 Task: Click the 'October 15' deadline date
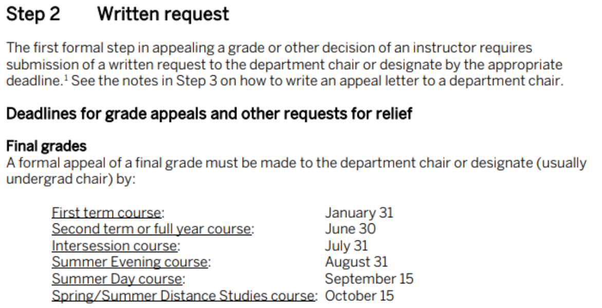(x=360, y=296)
